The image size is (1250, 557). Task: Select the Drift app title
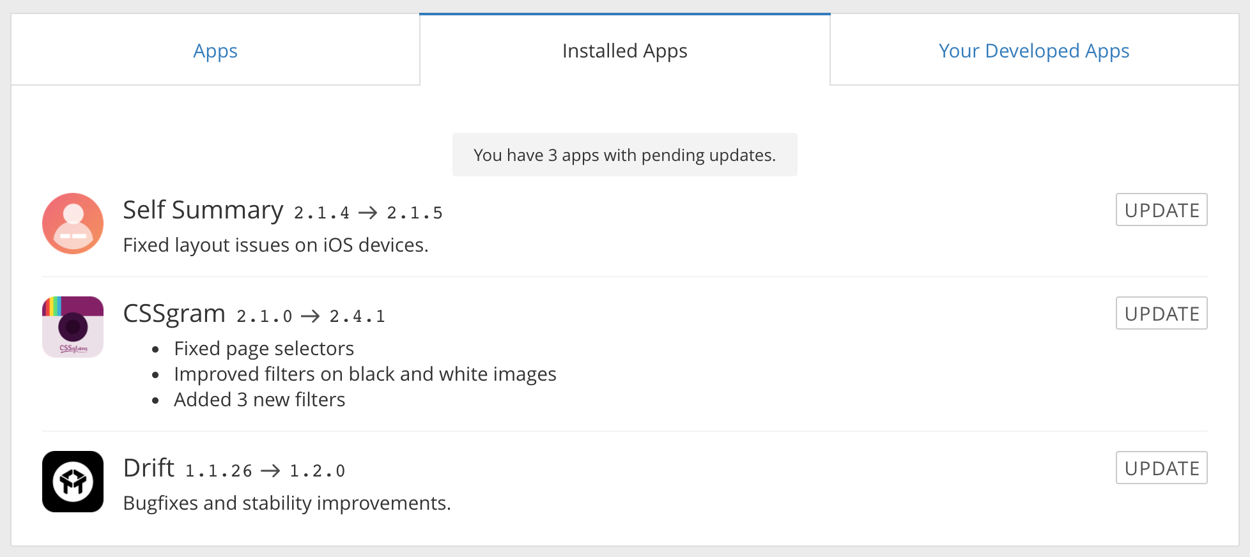(x=149, y=468)
